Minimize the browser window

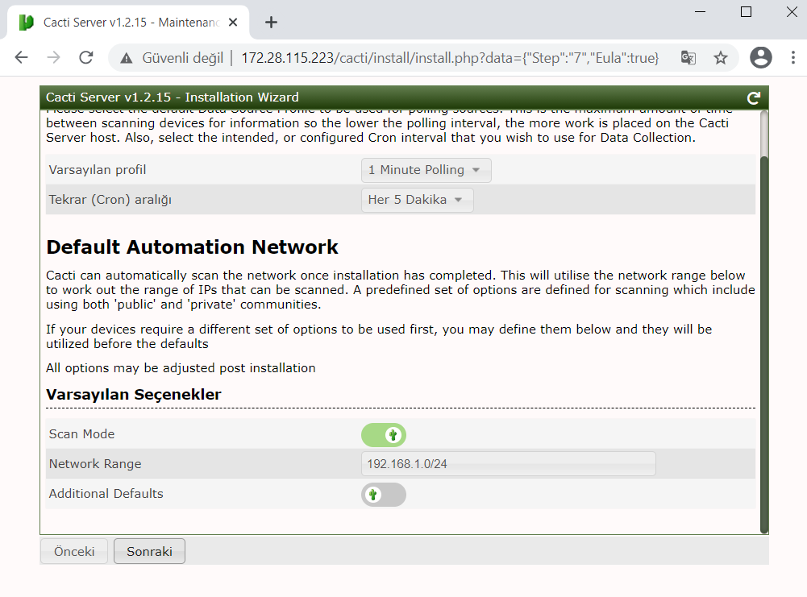coord(700,12)
